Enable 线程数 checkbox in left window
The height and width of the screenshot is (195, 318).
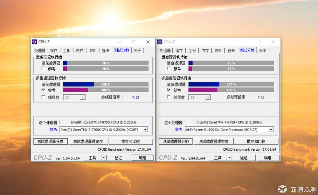43,97
